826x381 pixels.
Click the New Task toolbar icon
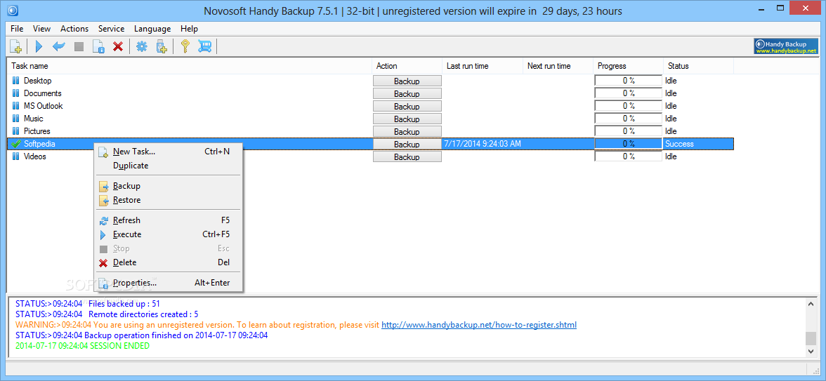(x=15, y=46)
